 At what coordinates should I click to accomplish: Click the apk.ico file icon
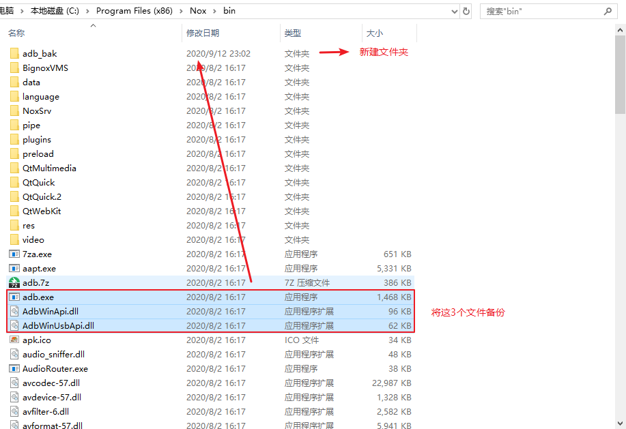click(x=15, y=340)
